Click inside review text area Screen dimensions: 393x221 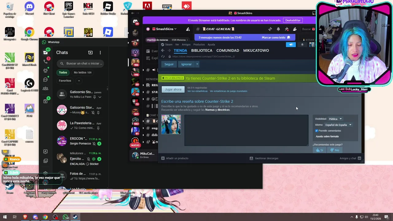click(246, 130)
